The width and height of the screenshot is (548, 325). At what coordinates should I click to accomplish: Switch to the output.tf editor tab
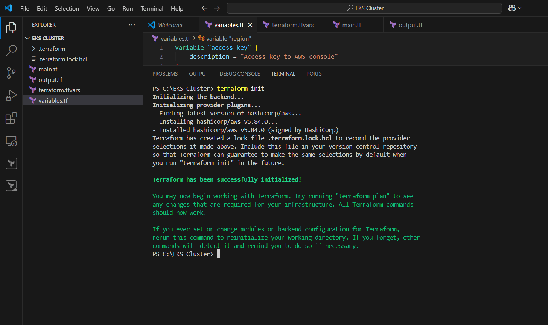[411, 25]
